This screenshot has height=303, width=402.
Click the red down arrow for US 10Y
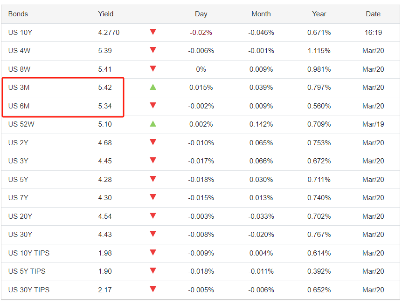click(153, 32)
